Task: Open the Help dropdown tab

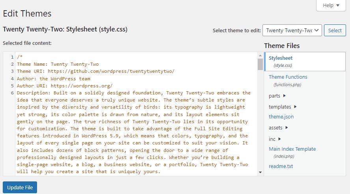Action: click(x=331, y=6)
